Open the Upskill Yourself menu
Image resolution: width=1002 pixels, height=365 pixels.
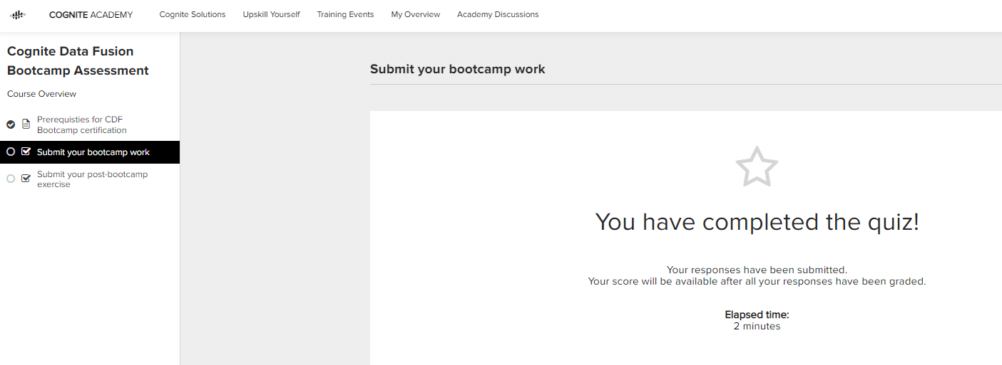point(271,14)
